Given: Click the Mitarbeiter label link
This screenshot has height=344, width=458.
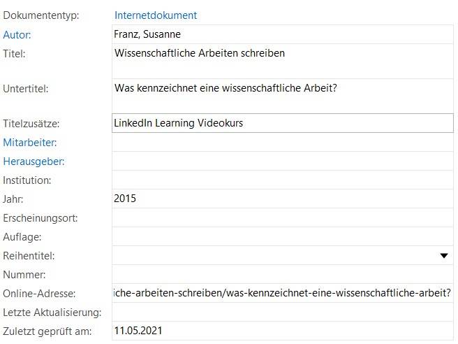Looking at the screenshot, I should point(29,143).
